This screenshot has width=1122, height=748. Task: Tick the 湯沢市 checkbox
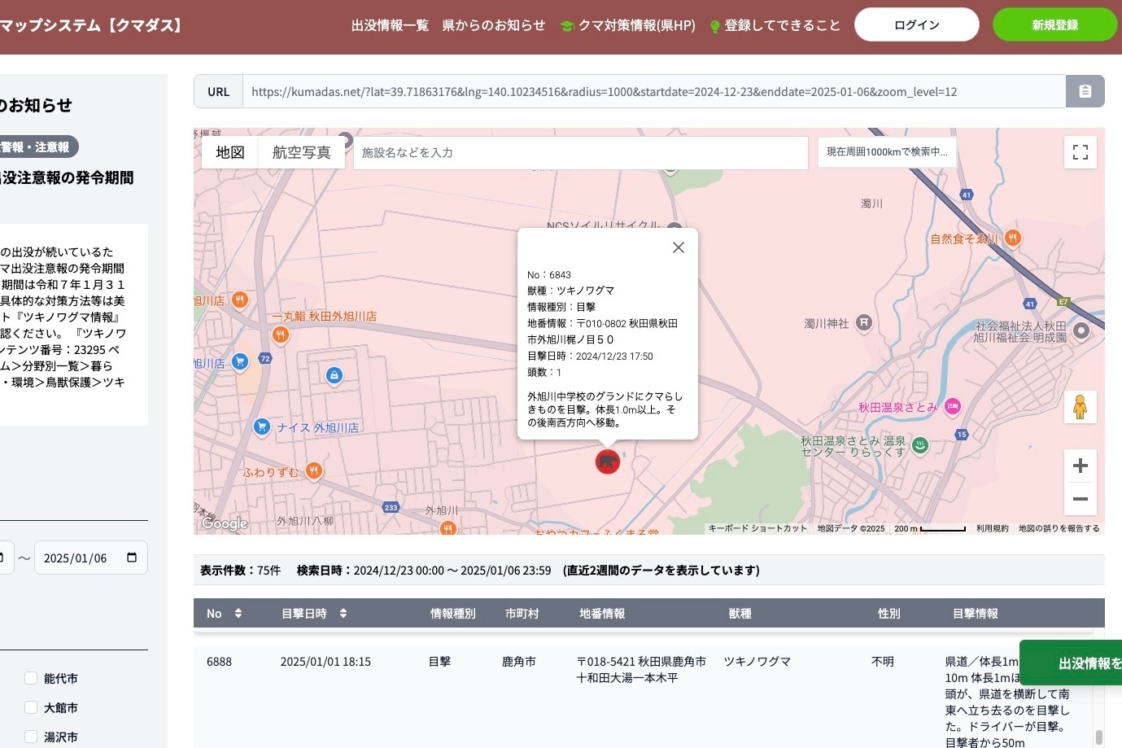[x=31, y=737]
